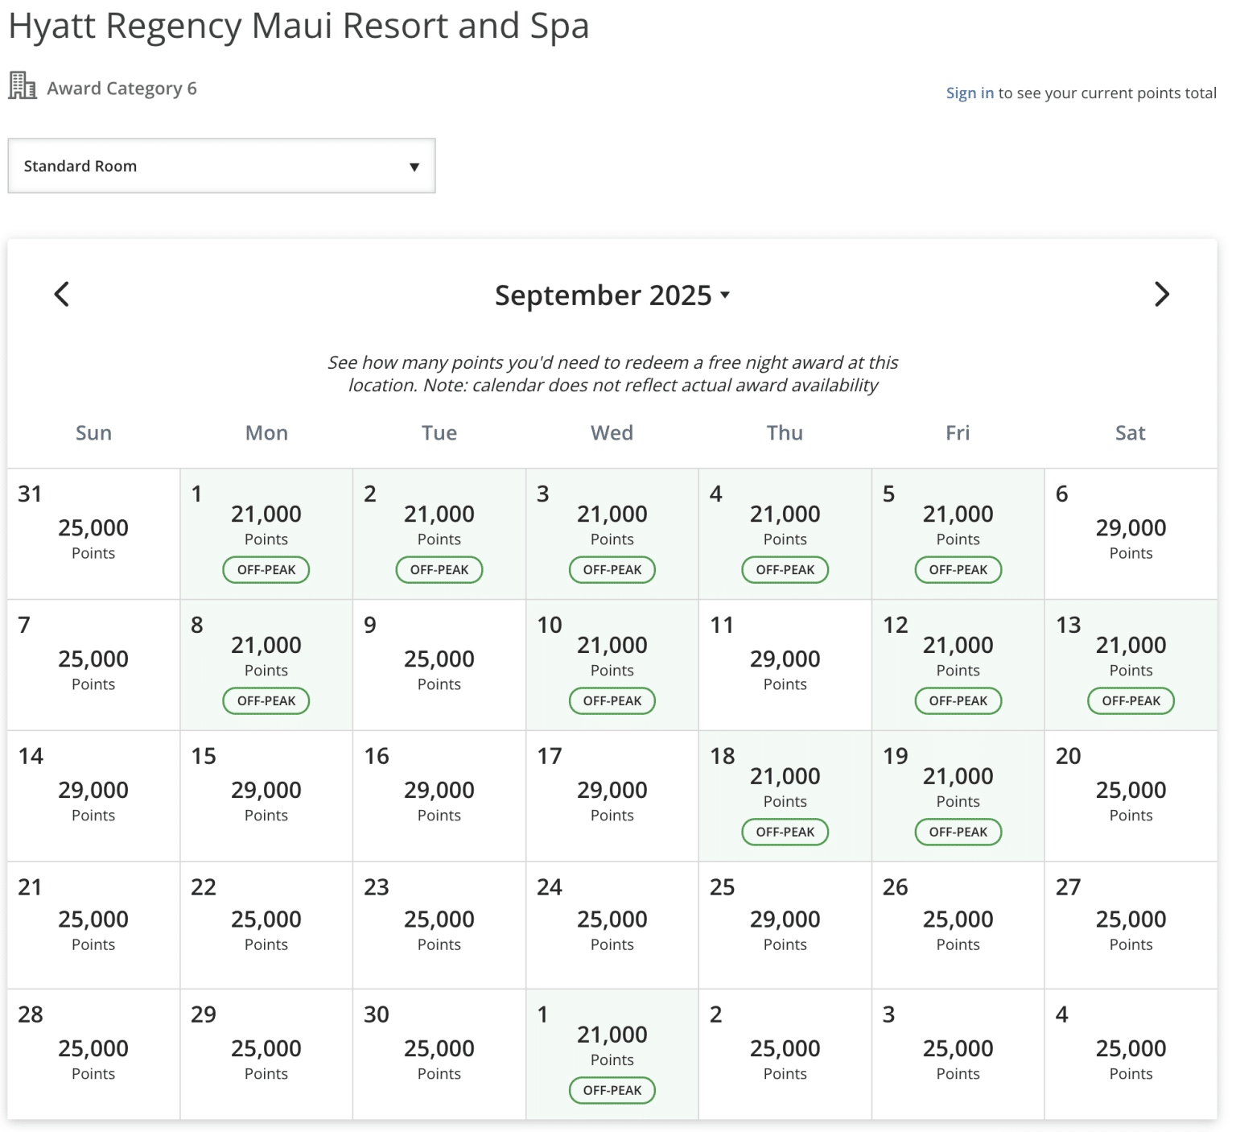Click the Sign in link

point(969,93)
